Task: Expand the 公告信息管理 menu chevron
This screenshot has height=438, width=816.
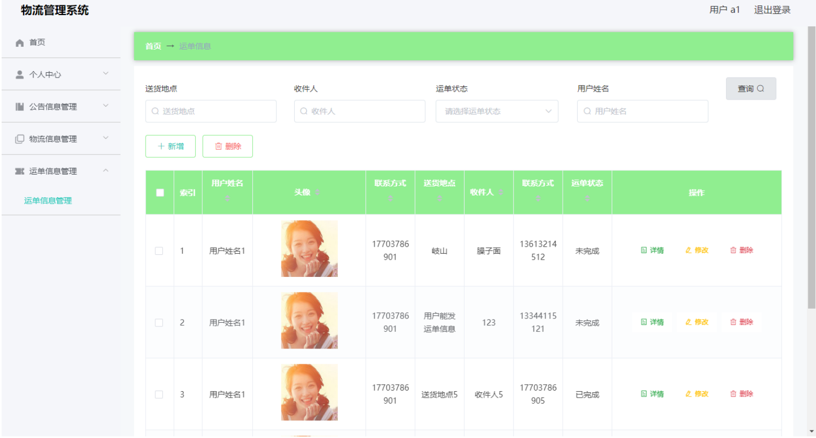Action: coord(106,106)
